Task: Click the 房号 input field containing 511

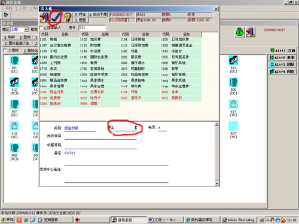Action: pos(92,27)
